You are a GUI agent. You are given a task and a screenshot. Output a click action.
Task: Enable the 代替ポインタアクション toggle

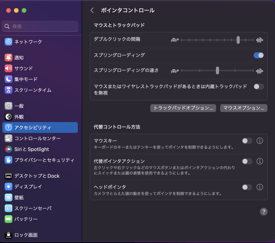click(247, 161)
